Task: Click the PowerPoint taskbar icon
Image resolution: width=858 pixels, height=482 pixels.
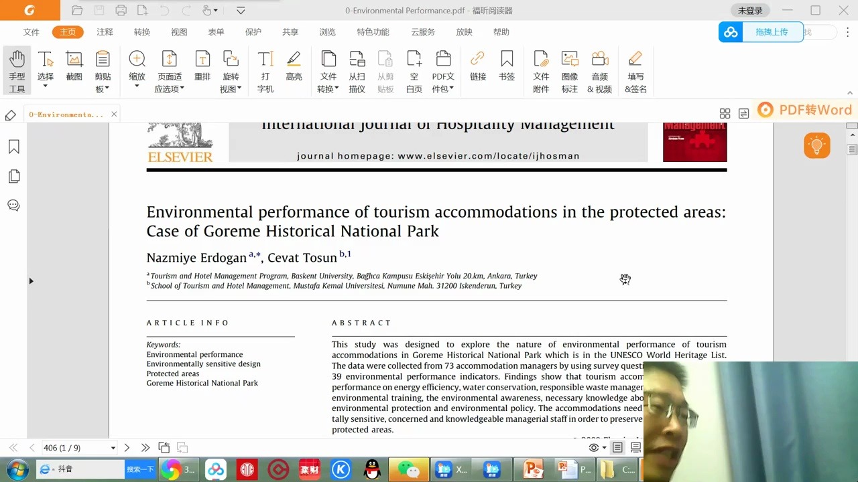Action: (x=533, y=470)
